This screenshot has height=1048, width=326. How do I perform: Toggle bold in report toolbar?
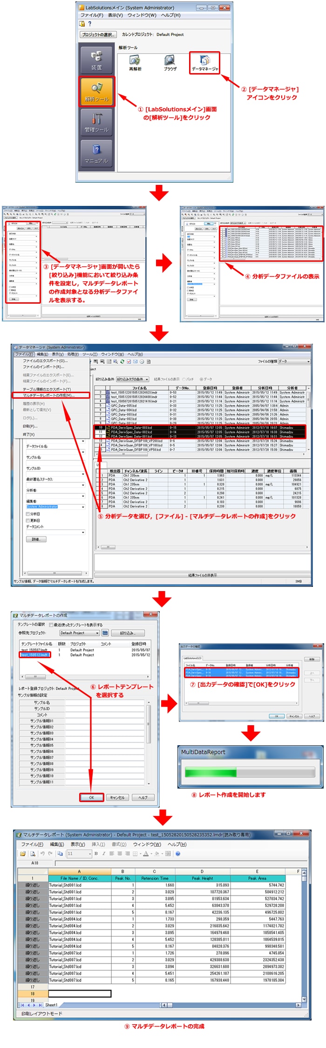pos(96,854)
